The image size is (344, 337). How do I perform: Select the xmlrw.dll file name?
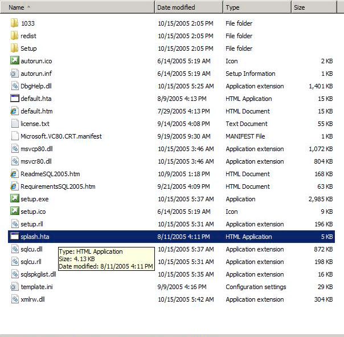pos(34,299)
